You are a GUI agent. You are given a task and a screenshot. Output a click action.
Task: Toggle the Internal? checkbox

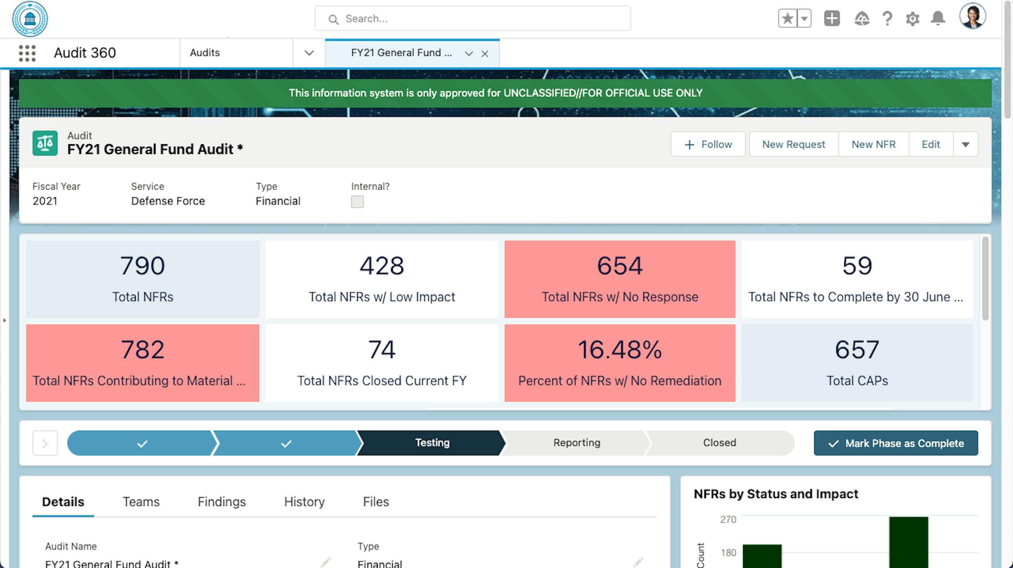[x=357, y=202]
